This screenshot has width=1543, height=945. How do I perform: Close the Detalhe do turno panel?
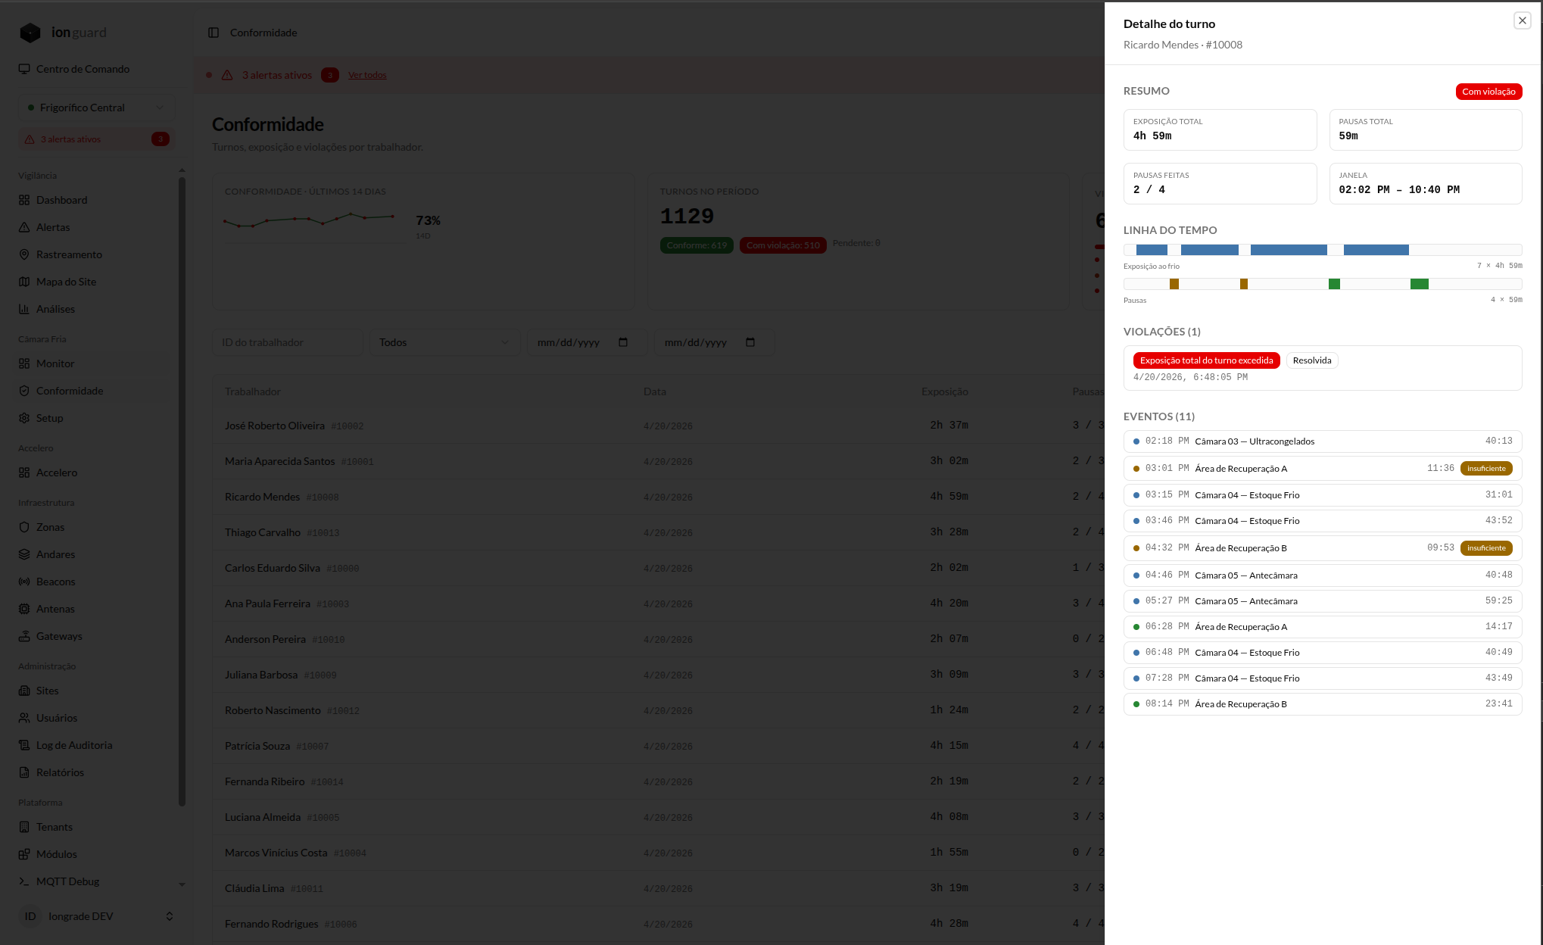[x=1522, y=21]
